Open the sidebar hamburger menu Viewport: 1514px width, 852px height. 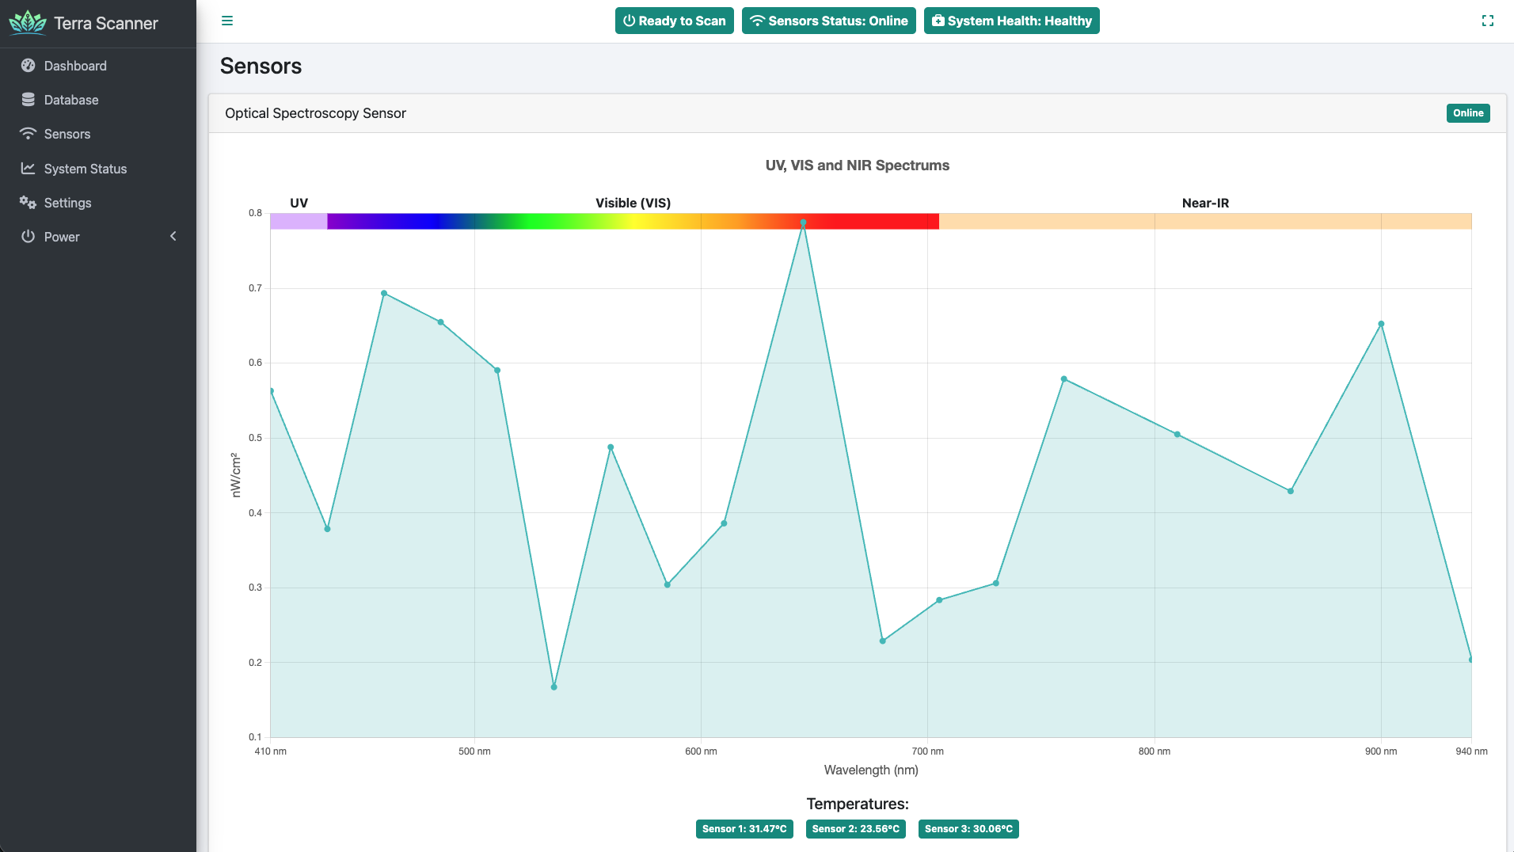point(227,21)
